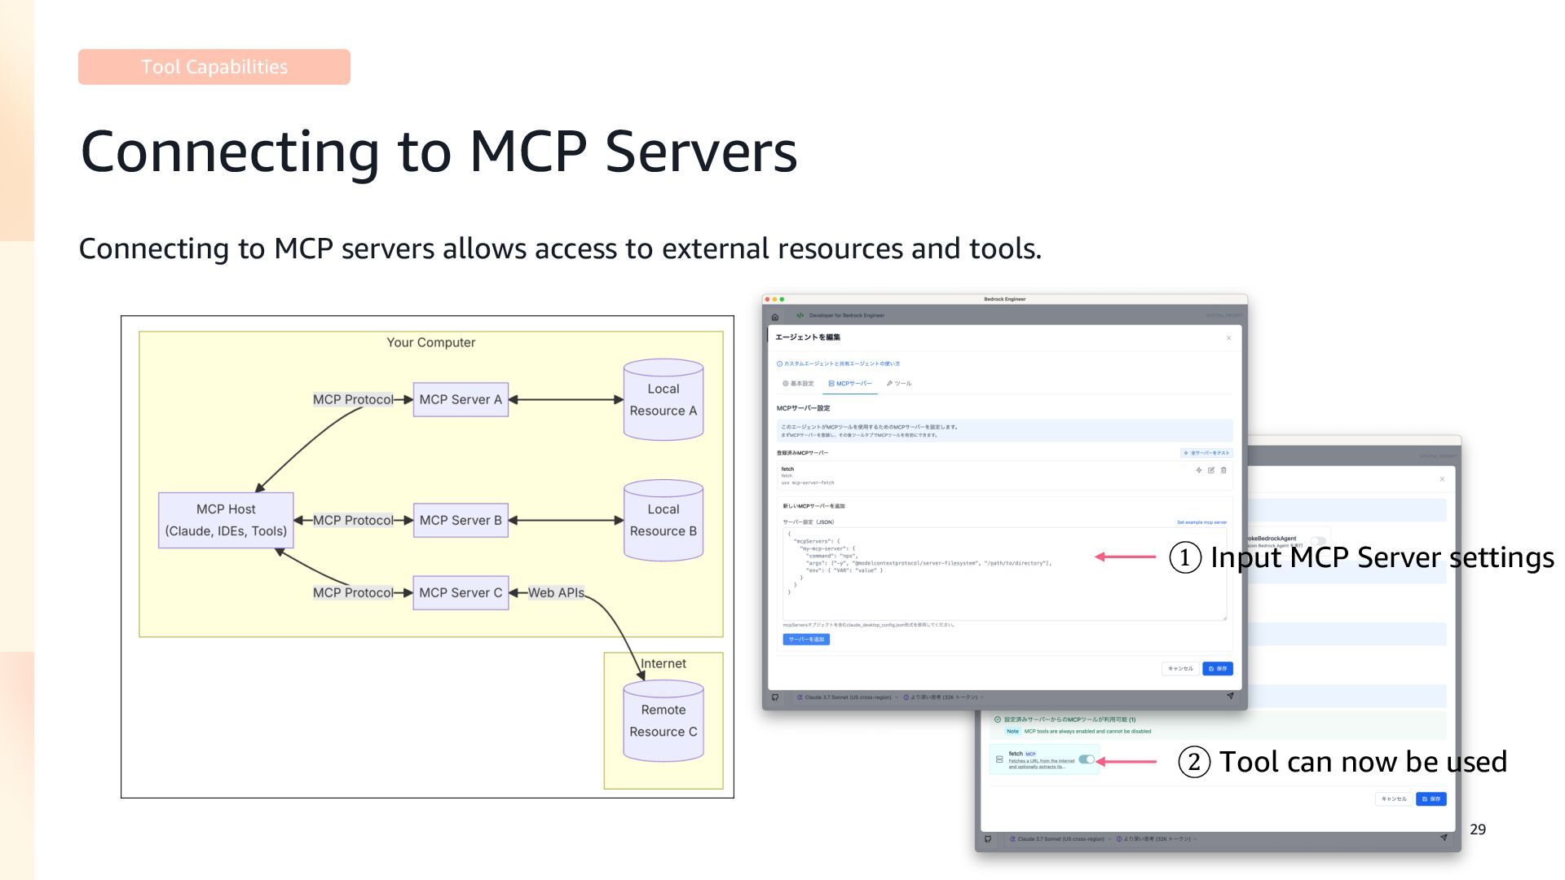Click the Bedrock Engineer window title

pyautogui.click(x=1004, y=299)
